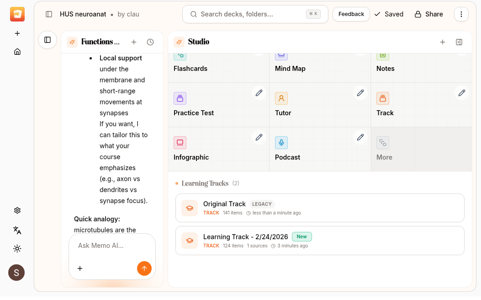481x300 pixels.
Task: Click the pencil icon on Podcast card
Action: (360, 137)
